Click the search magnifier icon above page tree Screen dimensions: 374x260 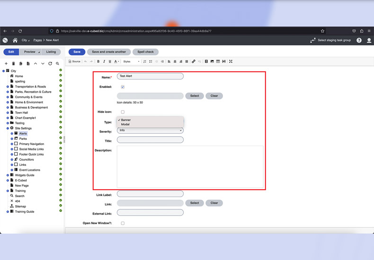click(57, 63)
